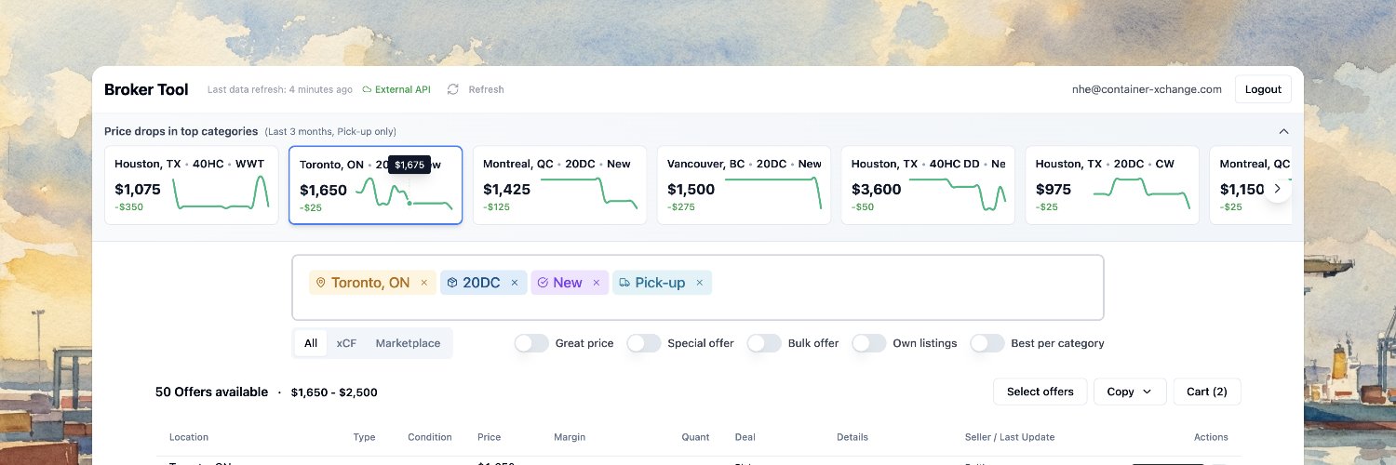Enable the Special offer toggle

click(x=643, y=343)
